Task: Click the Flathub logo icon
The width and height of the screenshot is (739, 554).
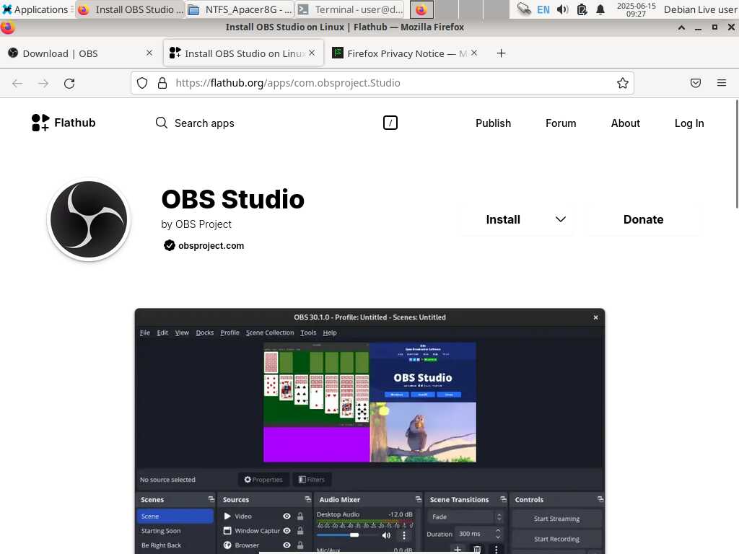Action: click(40, 123)
